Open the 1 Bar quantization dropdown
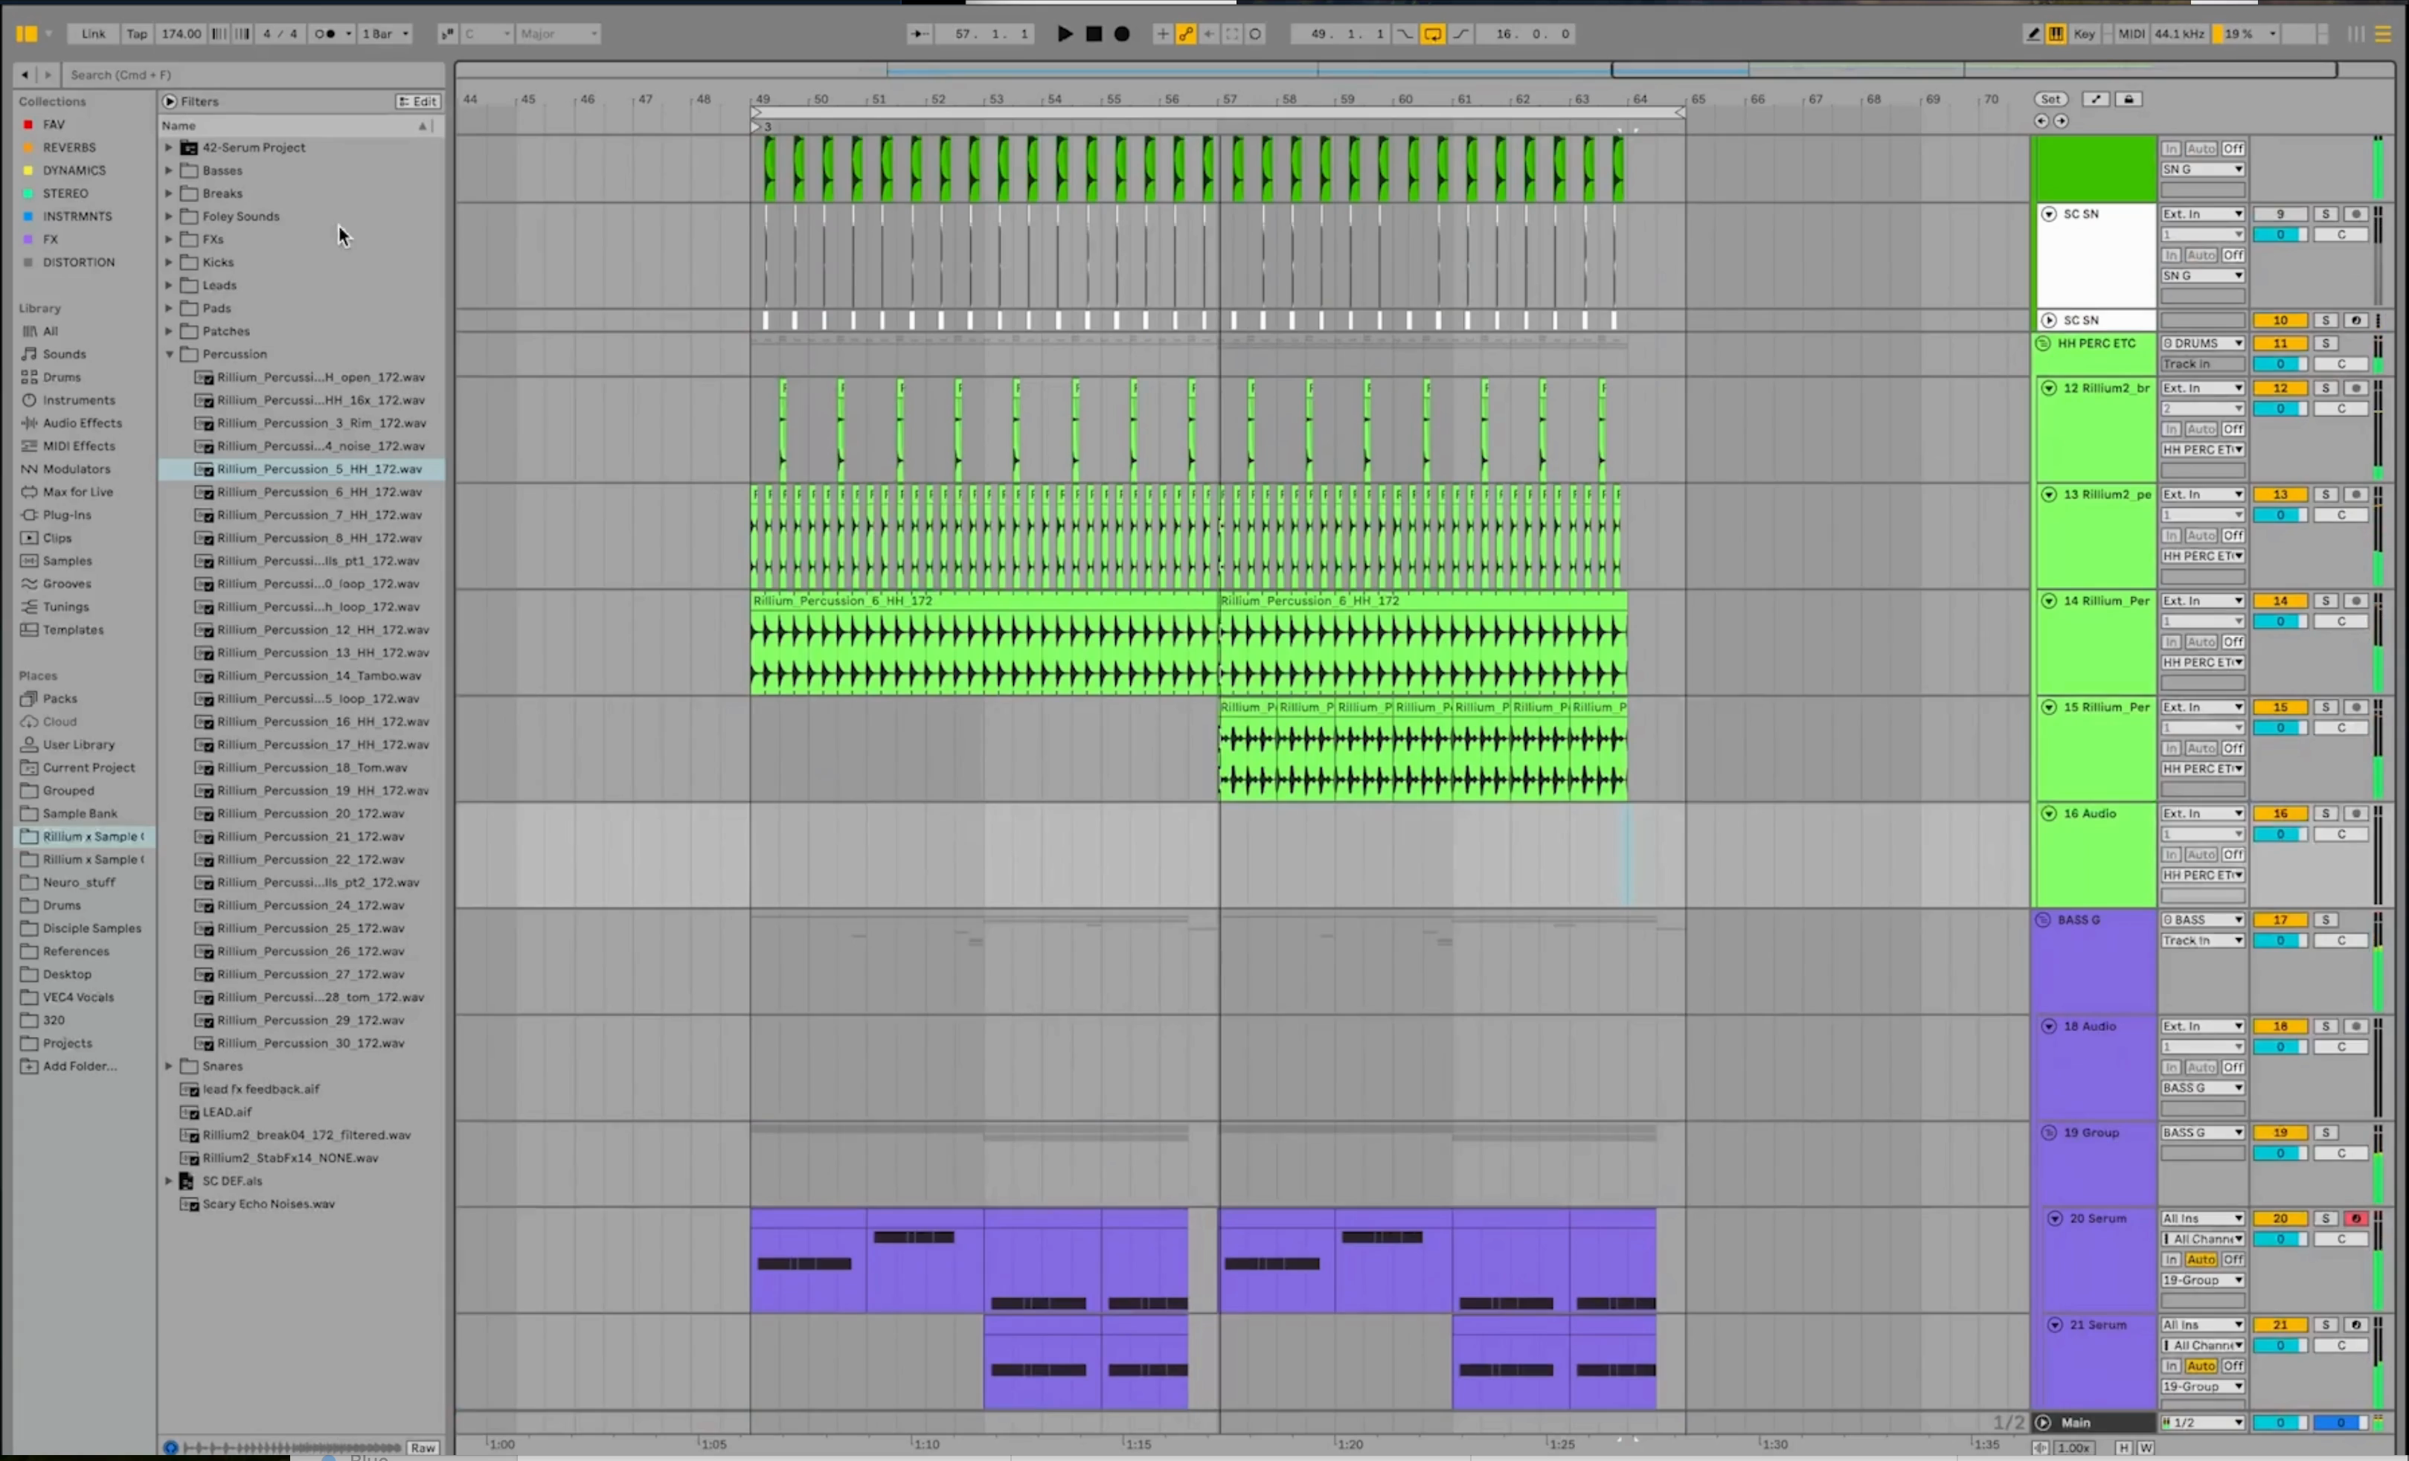This screenshot has height=1461, width=2409. pyautogui.click(x=385, y=33)
